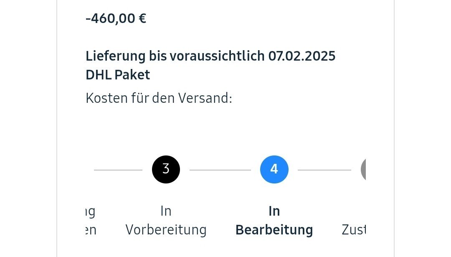The image size is (451, 257).
Task: Click the cut-off "Zust" step label
Action: coord(354,230)
